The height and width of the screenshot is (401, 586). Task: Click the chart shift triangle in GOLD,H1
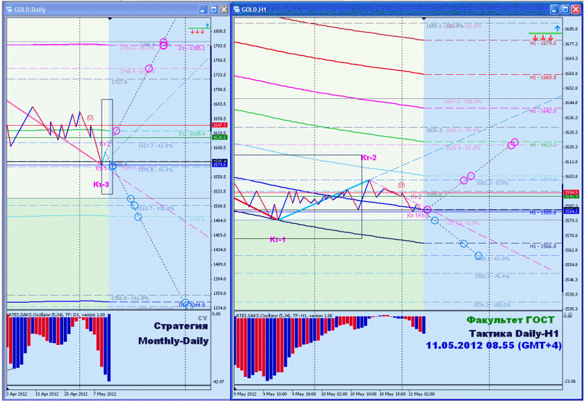click(424, 18)
